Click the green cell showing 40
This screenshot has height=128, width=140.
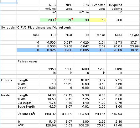click(x=81, y=20)
